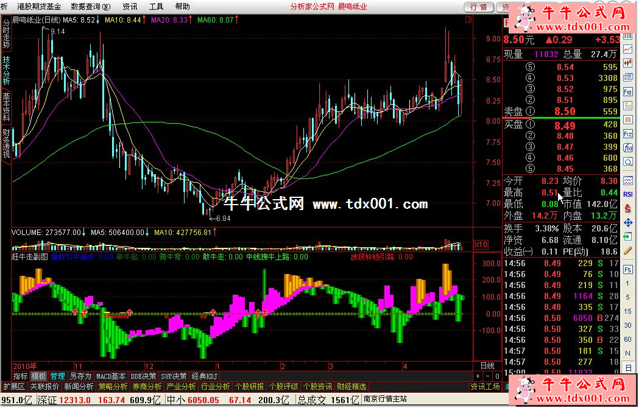The width and height of the screenshot is (639, 408).
Task: Click the X10 volume scale toggle
Action: (481, 245)
